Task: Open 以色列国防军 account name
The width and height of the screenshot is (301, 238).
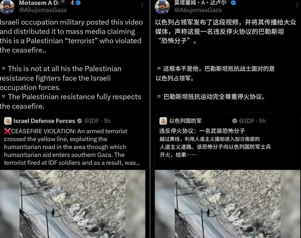Action: click(x=185, y=121)
